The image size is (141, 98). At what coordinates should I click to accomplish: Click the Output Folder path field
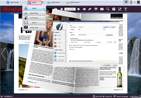pyautogui.click(x=90, y=27)
